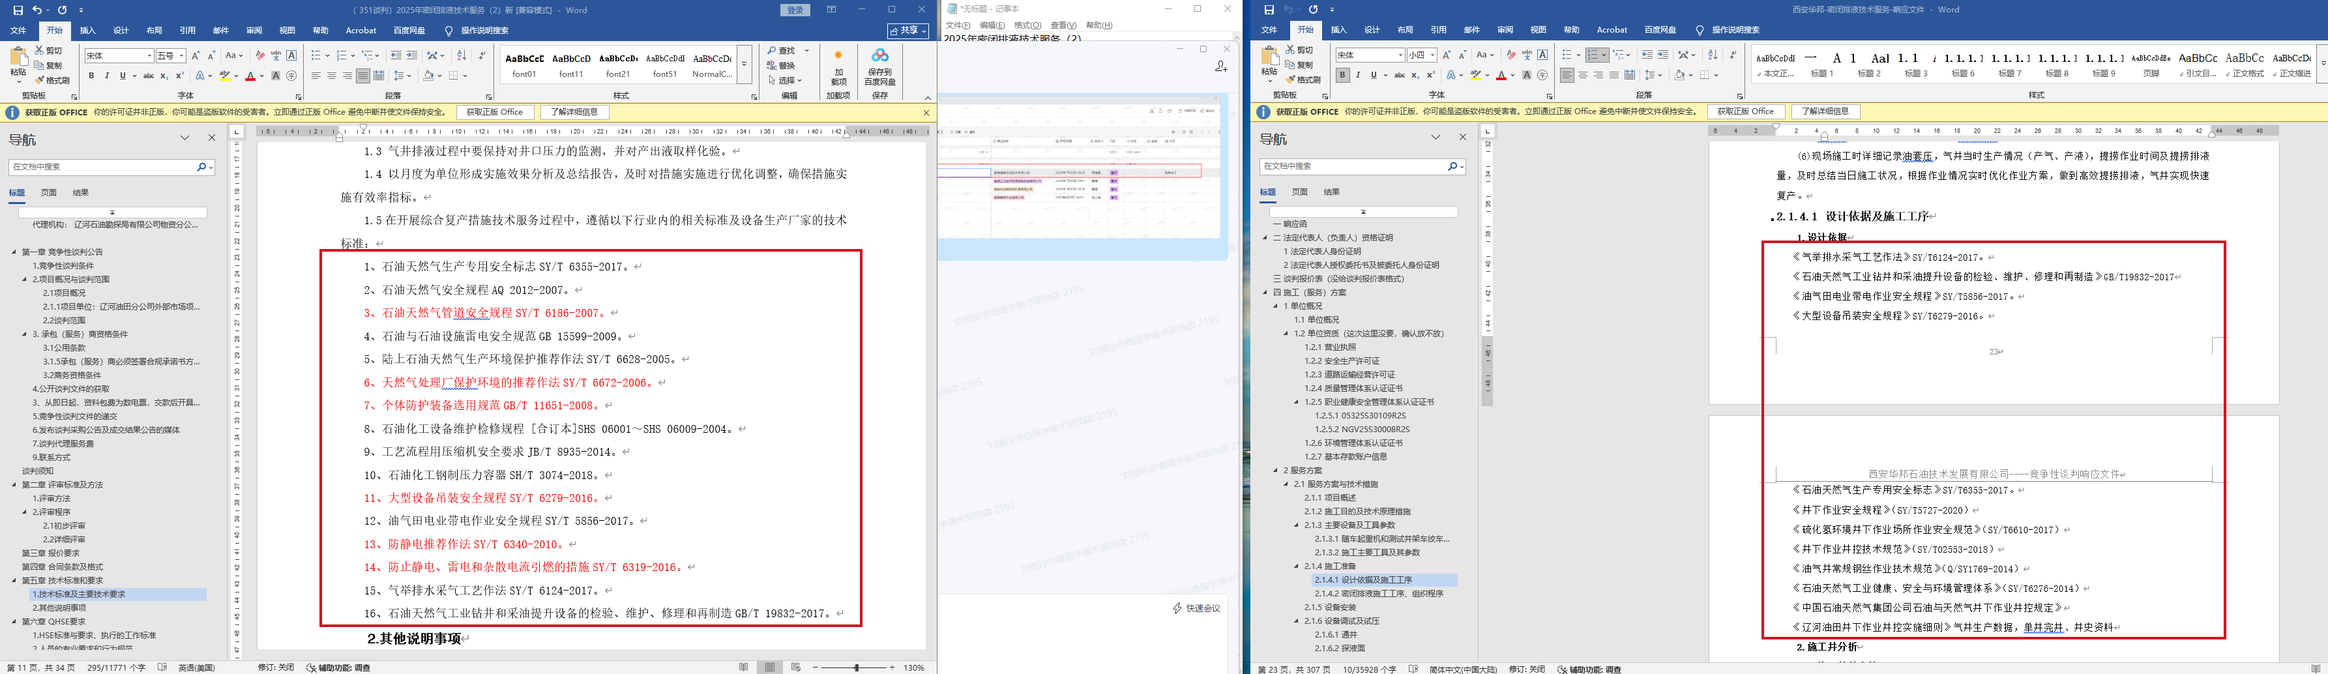
Task: Click Find (查找) in left Word ribbon
Action: tap(782, 51)
